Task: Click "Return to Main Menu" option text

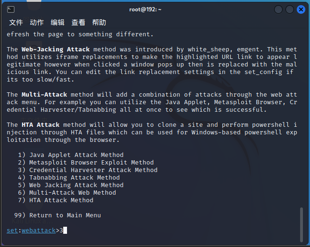Action: (65, 215)
